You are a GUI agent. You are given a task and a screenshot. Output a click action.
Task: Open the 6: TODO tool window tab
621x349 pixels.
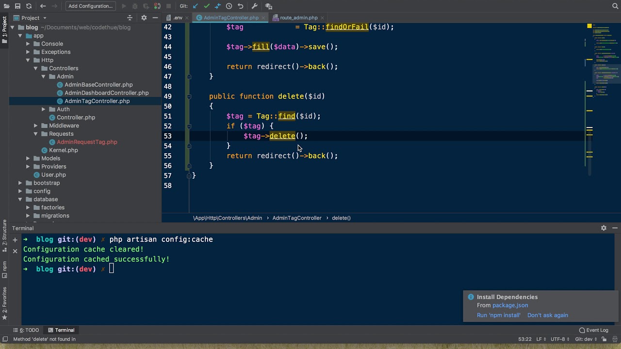click(26, 330)
